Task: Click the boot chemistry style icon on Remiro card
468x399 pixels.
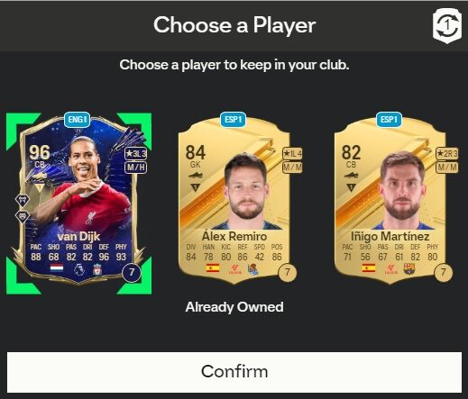Action: pos(196,175)
